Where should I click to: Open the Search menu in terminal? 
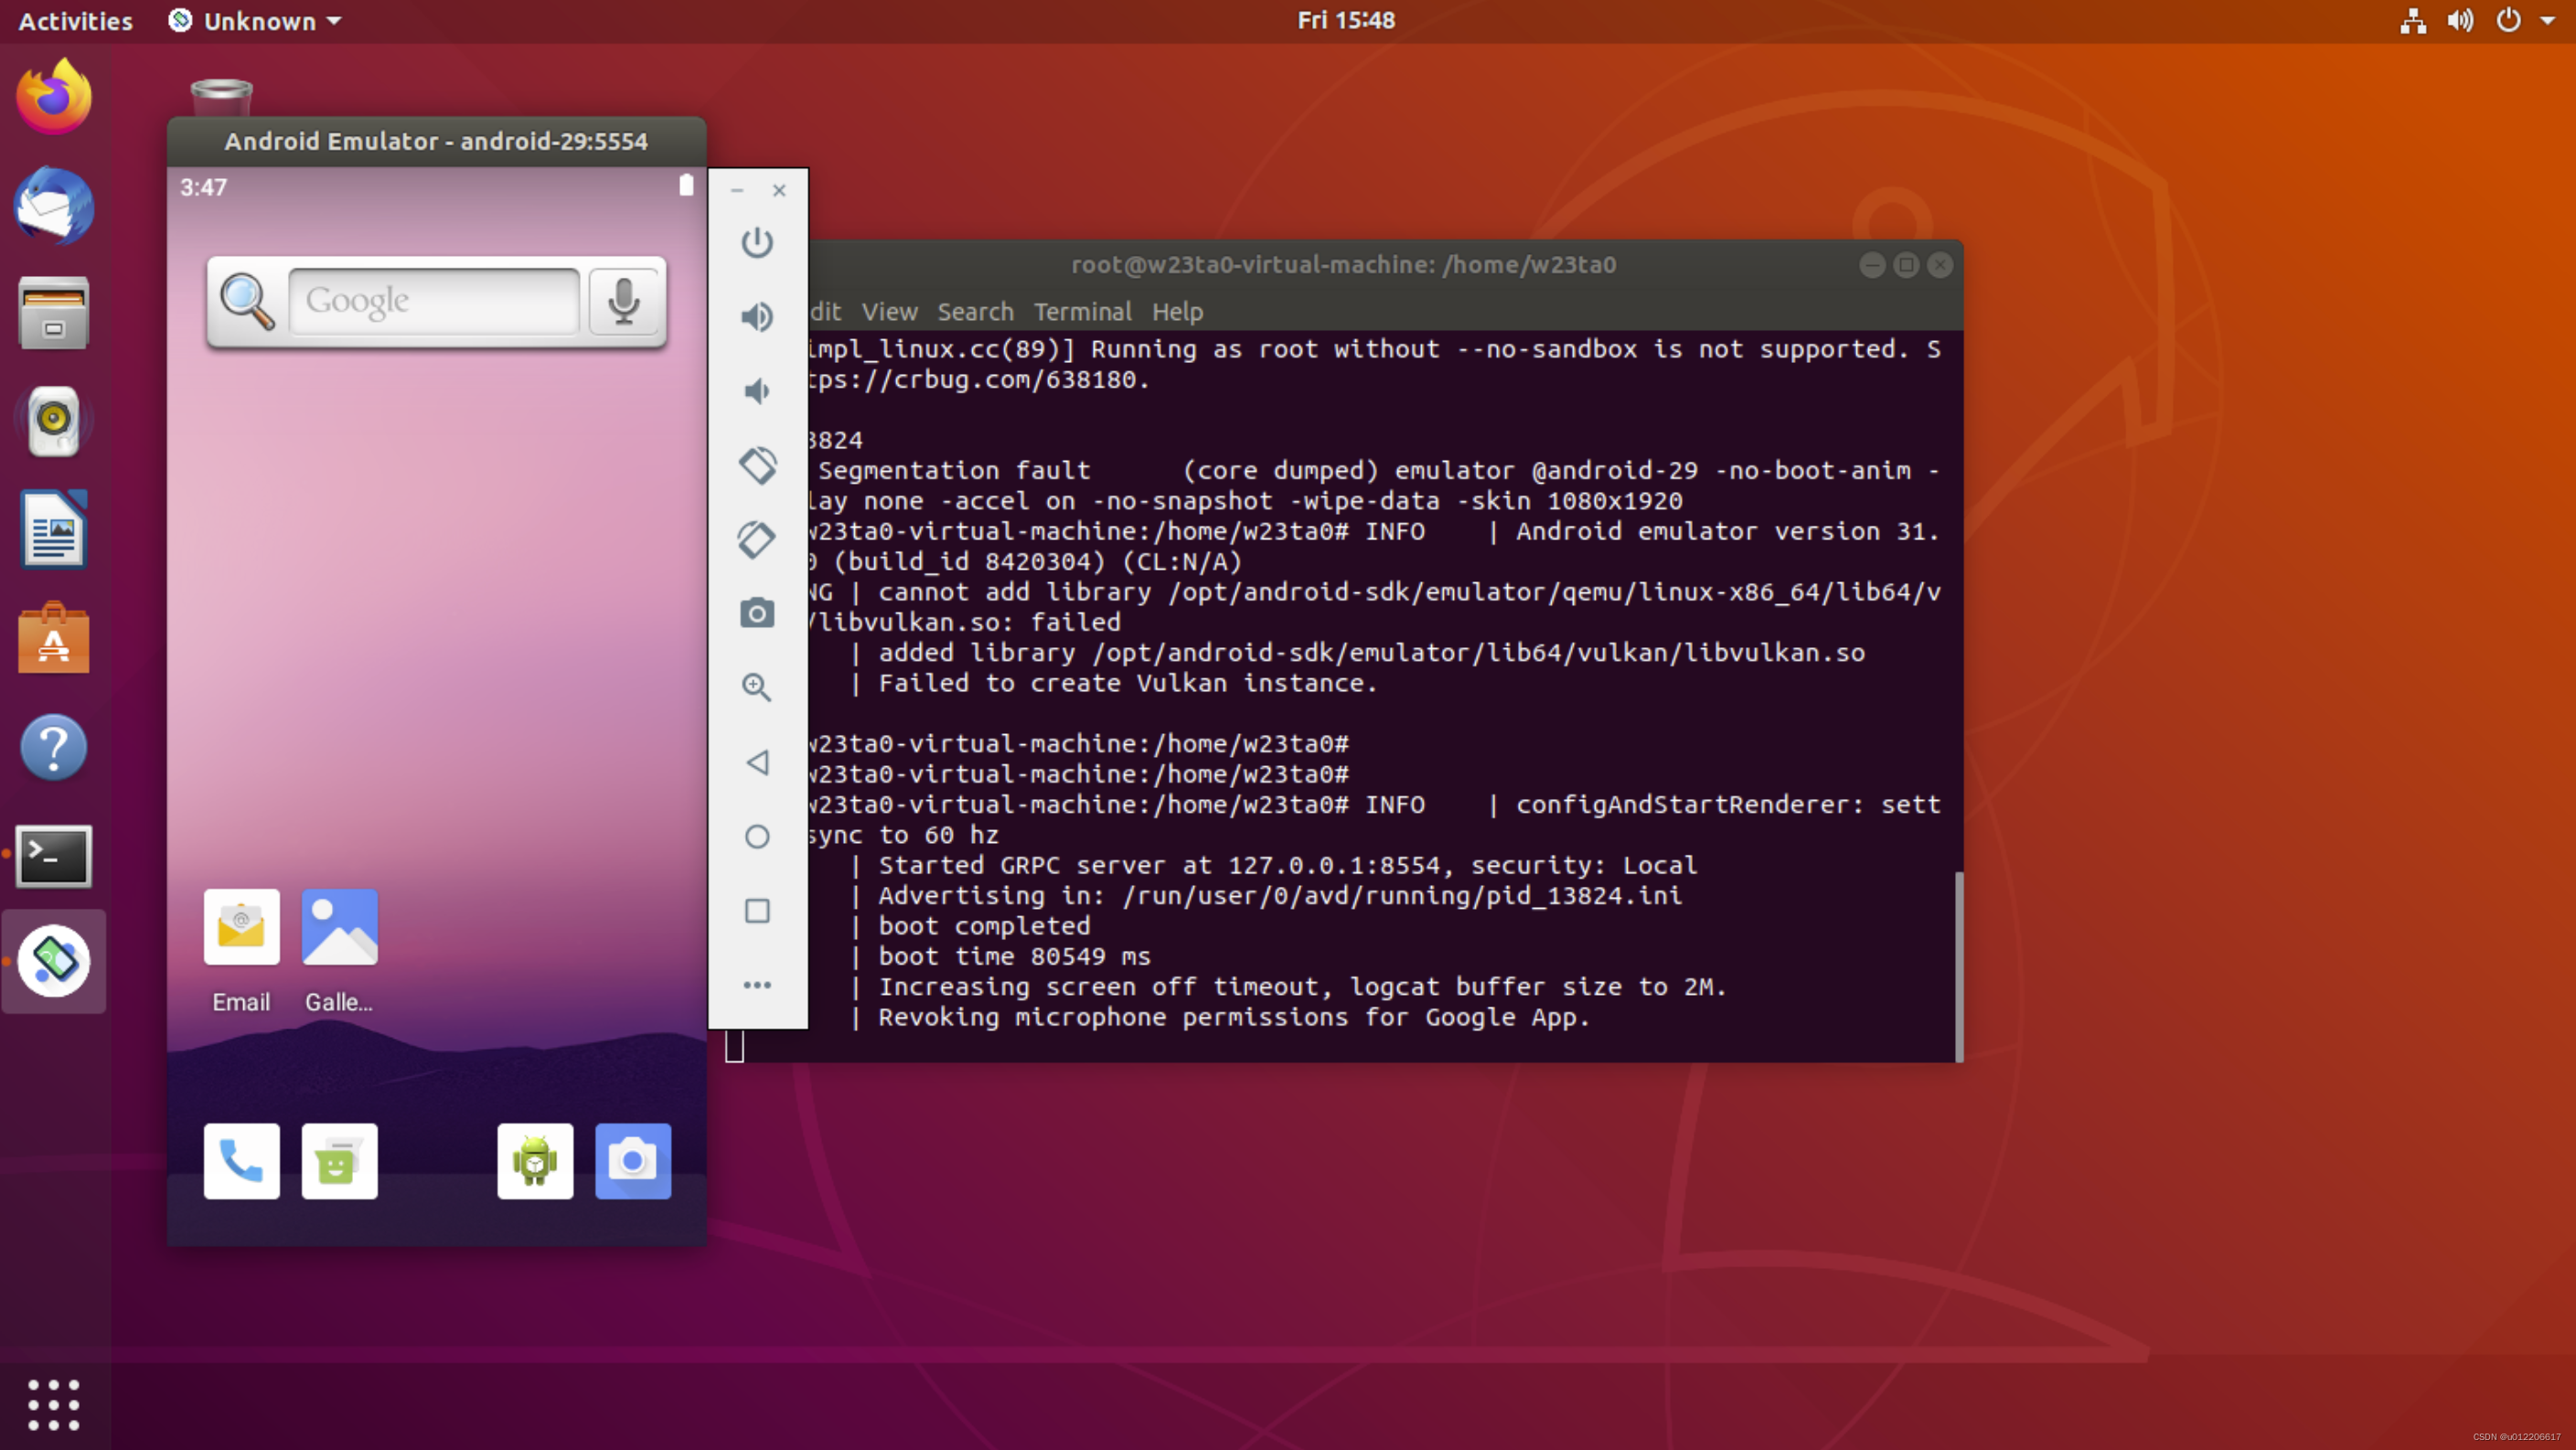coord(975,312)
